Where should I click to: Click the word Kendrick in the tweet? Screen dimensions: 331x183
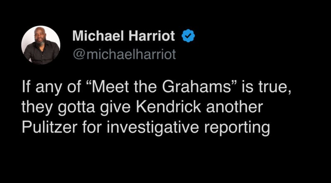click(168, 107)
